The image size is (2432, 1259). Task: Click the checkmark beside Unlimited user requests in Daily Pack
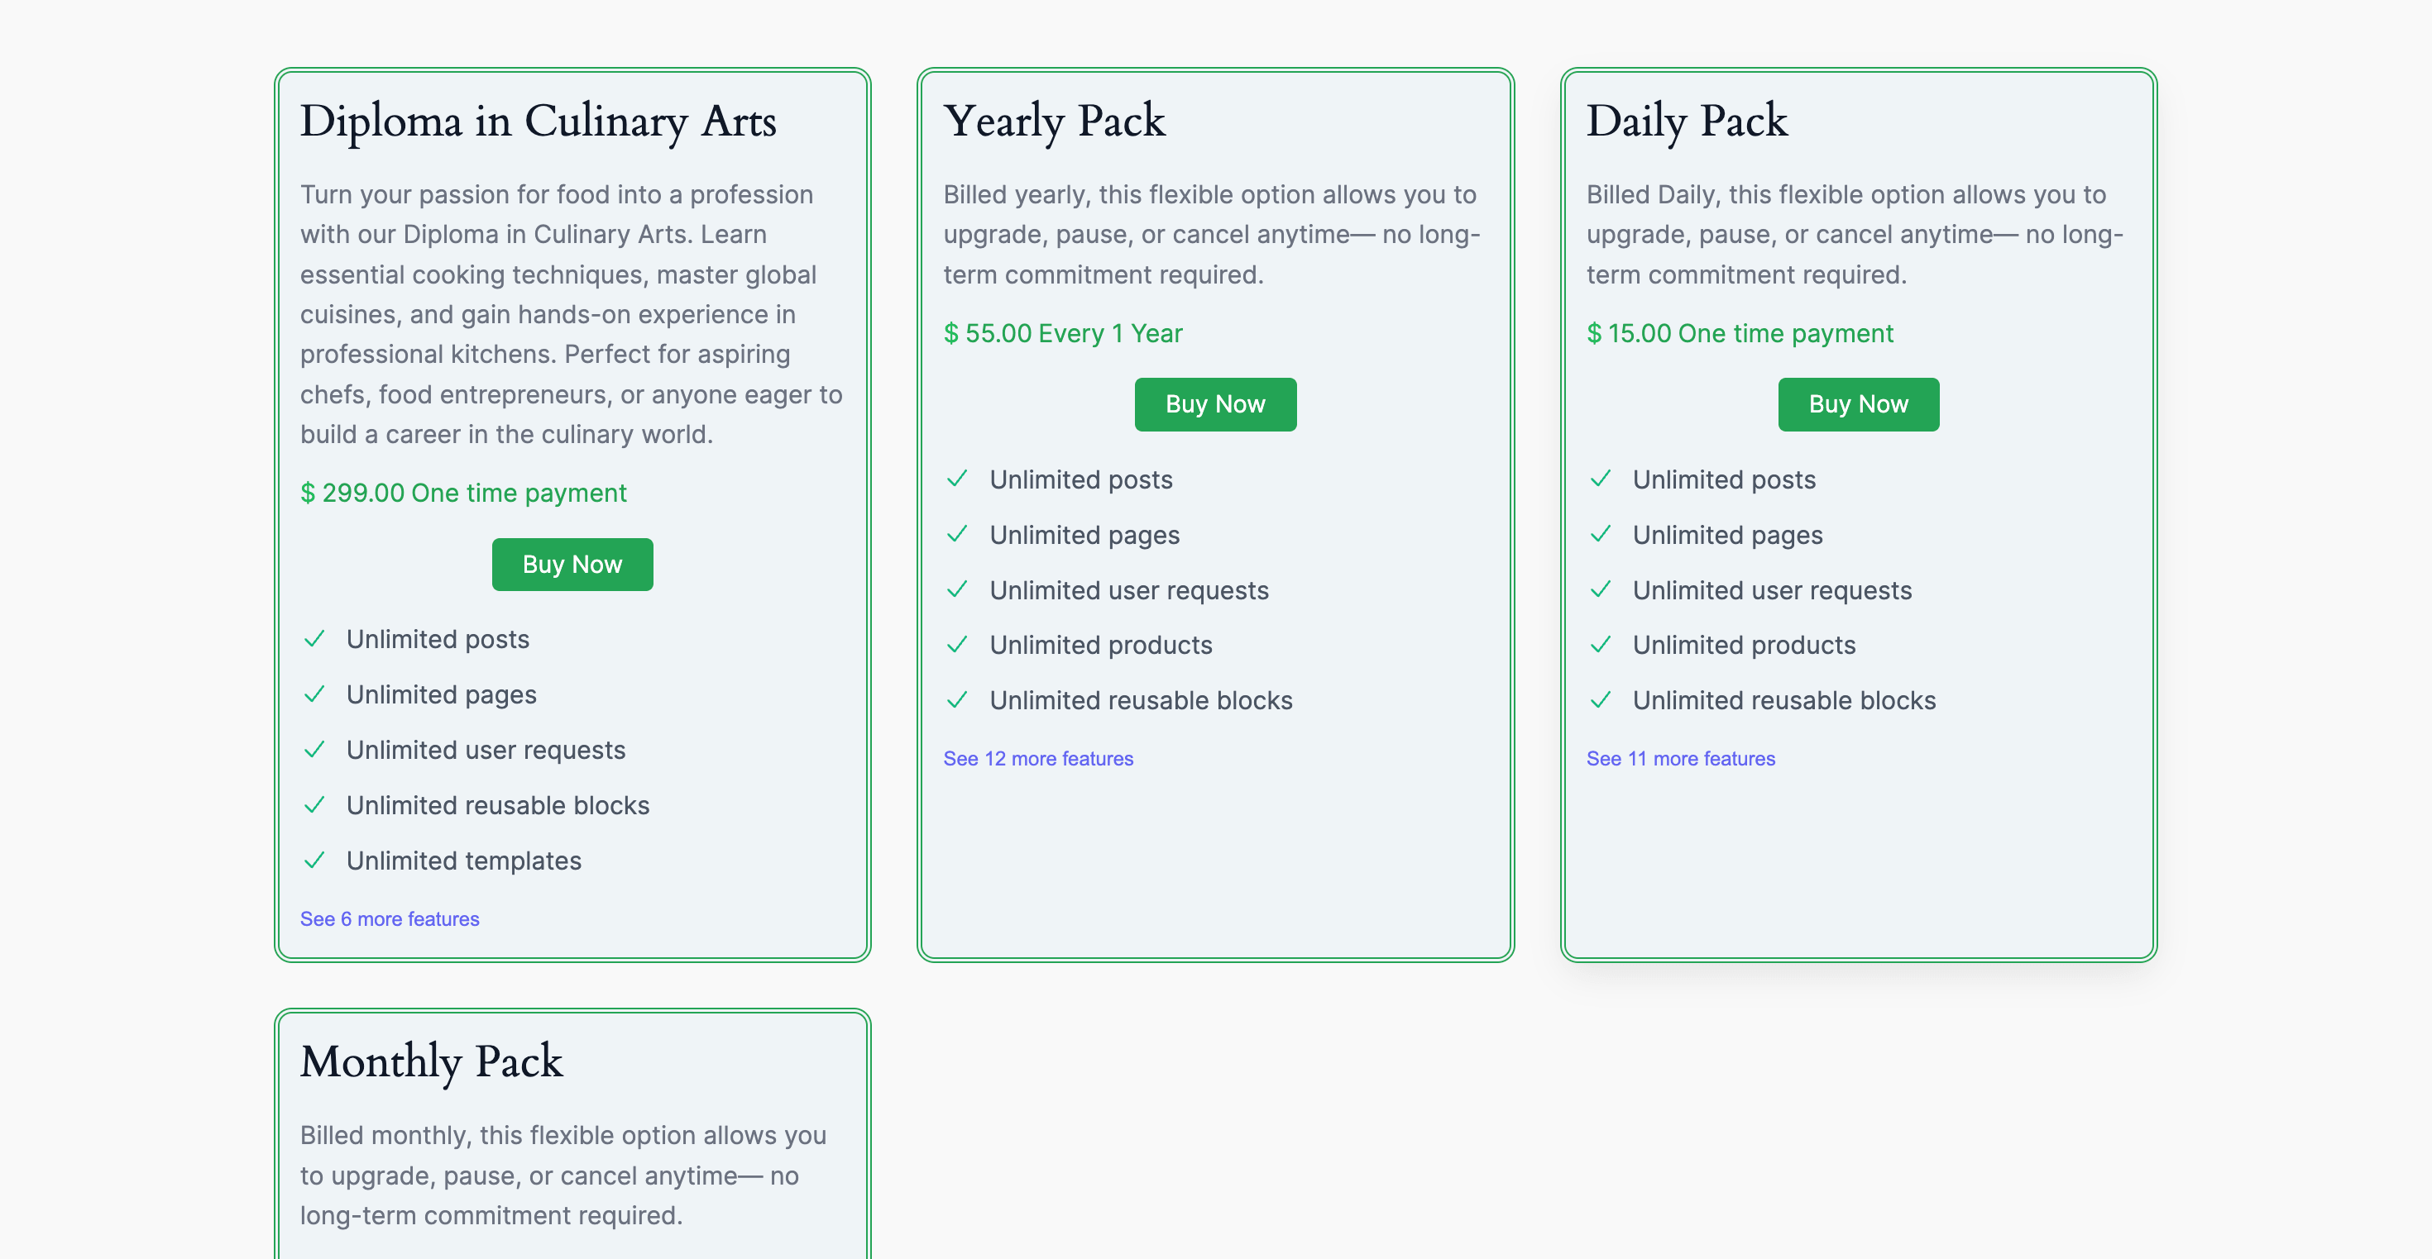click(1601, 590)
